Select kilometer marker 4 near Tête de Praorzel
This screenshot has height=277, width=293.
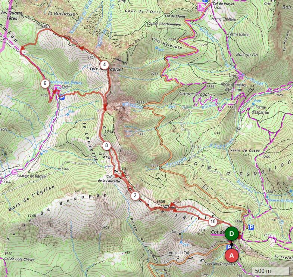[105, 65]
